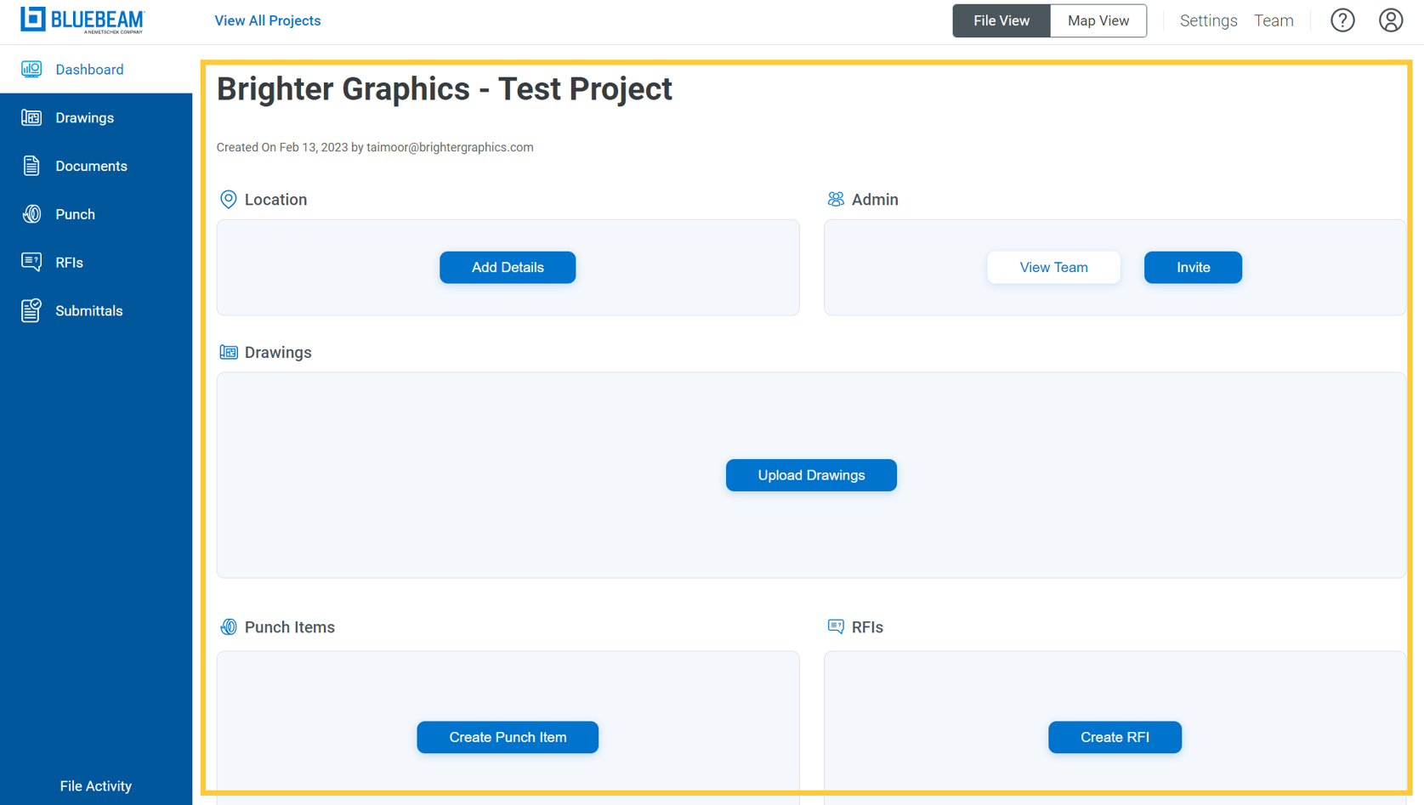Switch to Map View
This screenshot has width=1424, height=805.
click(1098, 20)
